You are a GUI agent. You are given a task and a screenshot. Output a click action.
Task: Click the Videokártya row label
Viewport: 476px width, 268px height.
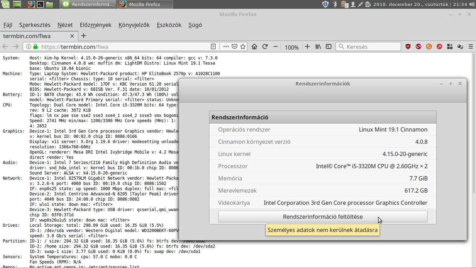click(x=234, y=203)
